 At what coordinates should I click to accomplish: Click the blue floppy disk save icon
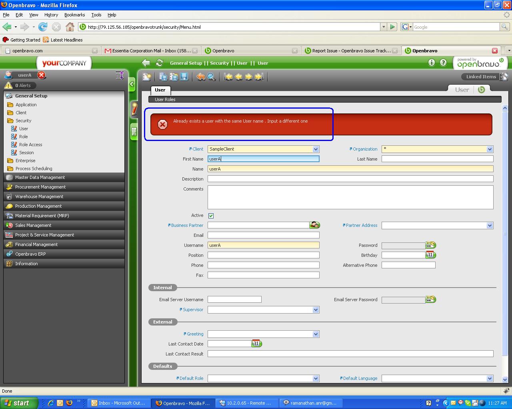pos(184,77)
